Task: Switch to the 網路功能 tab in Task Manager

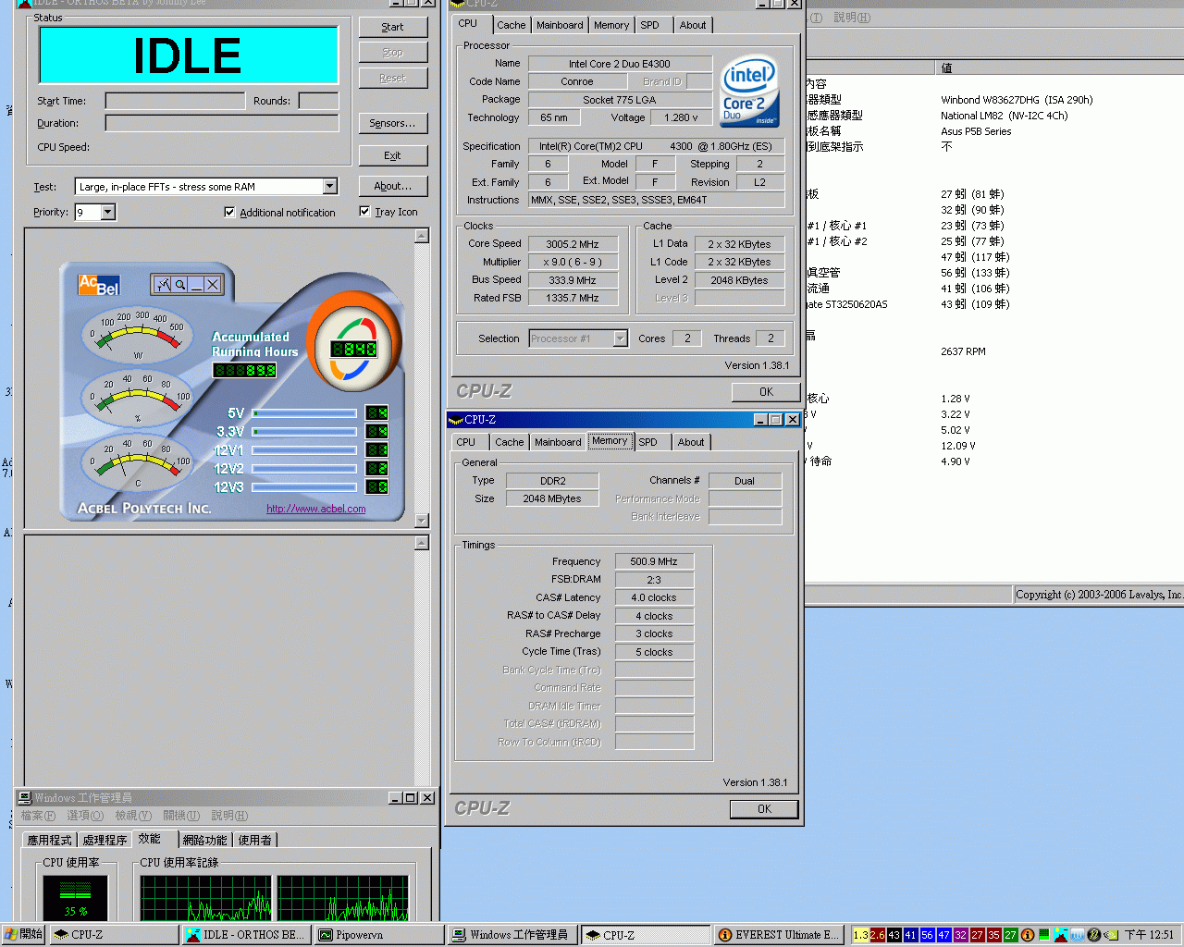Action: pyautogui.click(x=204, y=840)
